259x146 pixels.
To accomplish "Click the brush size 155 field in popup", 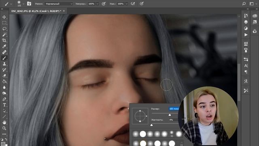I will (x=174, y=109).
